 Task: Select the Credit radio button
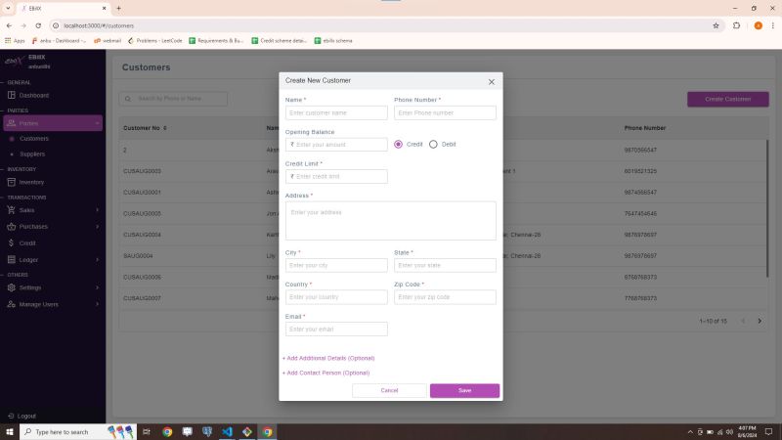pyautogui.click(x=398, y=144)
